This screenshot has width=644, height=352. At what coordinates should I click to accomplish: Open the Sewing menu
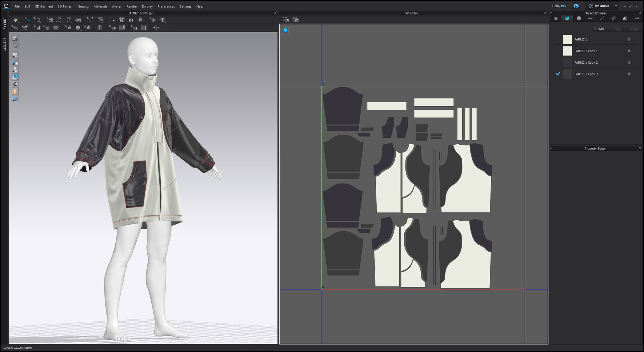coord(83,6)
